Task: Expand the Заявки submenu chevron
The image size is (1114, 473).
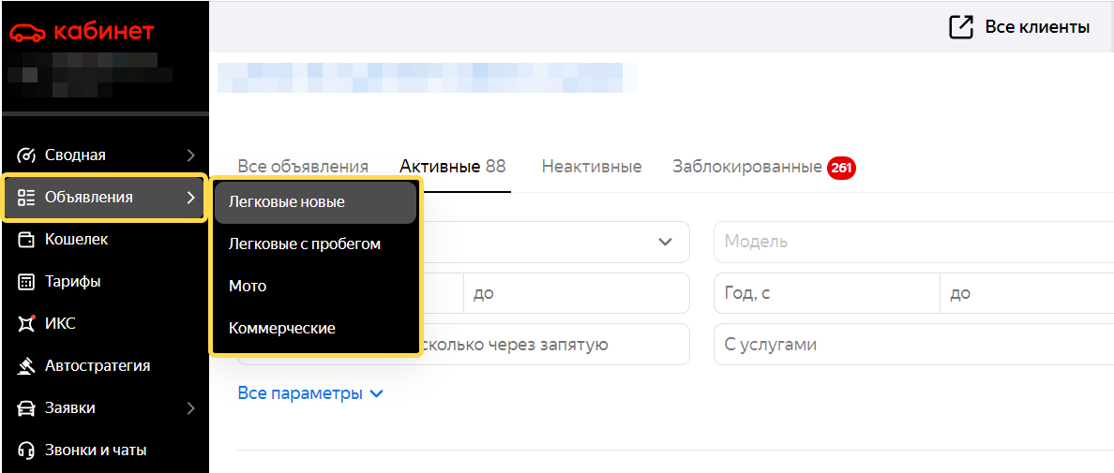Action: click(190, 408)
